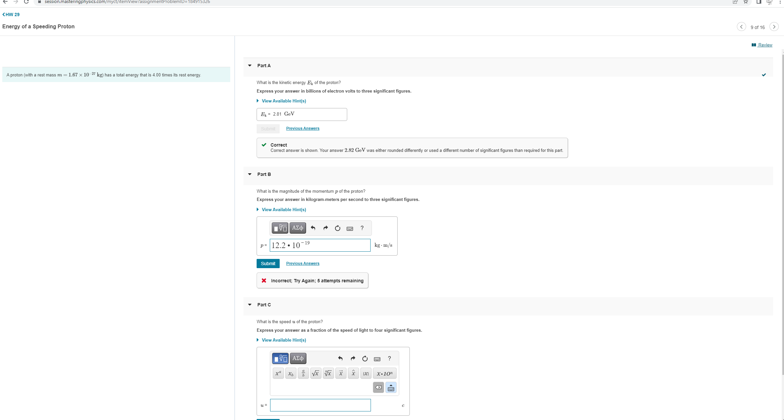This screenshot has width=784, height=420.
Task: Go back to HW 29 assignment
Action: (x=11, y=14)
